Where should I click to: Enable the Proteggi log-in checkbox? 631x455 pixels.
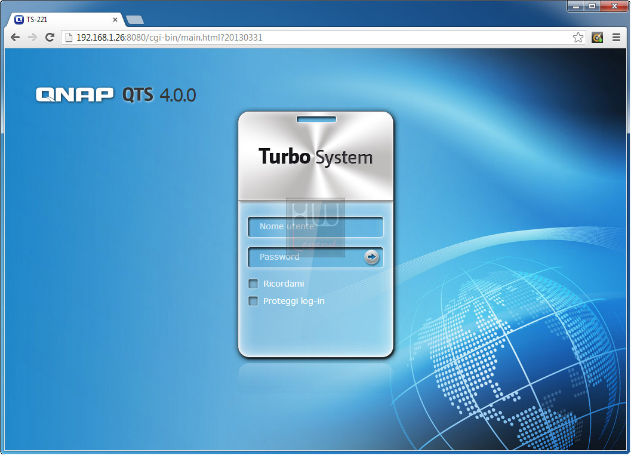tap(253, 301)
